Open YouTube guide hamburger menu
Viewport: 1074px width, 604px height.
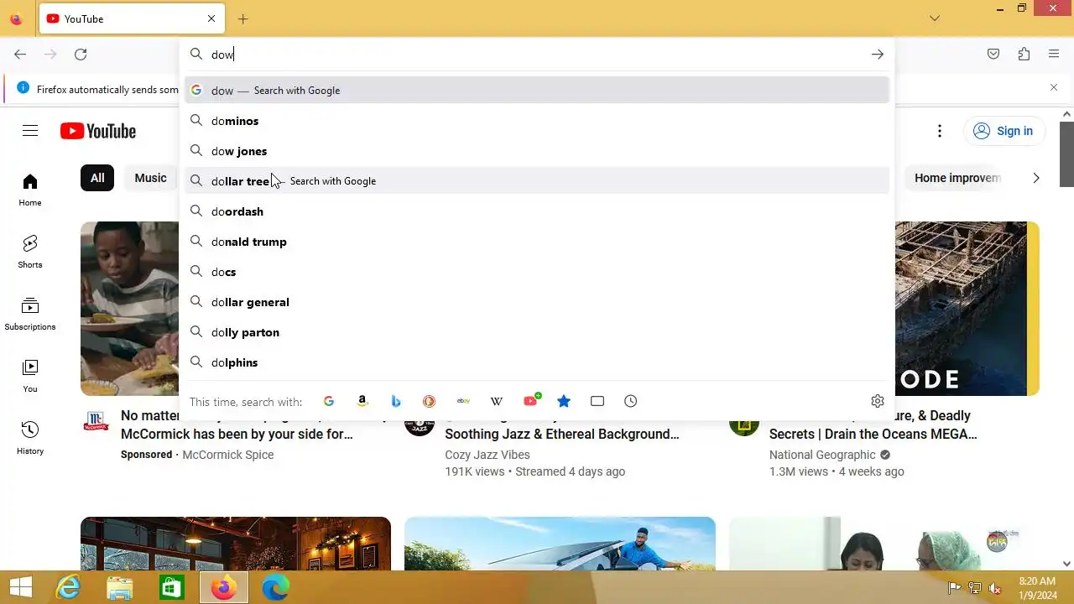pyautogui.click(x=30, y=131)
